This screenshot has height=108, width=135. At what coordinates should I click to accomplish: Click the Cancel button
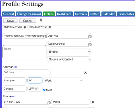pyautogui.click(x=28, y=21)
